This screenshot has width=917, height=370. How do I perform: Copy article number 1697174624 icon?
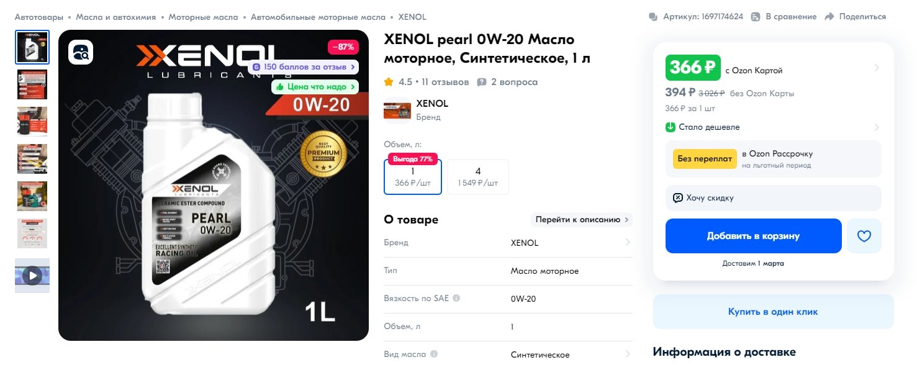tap(653, 17)
